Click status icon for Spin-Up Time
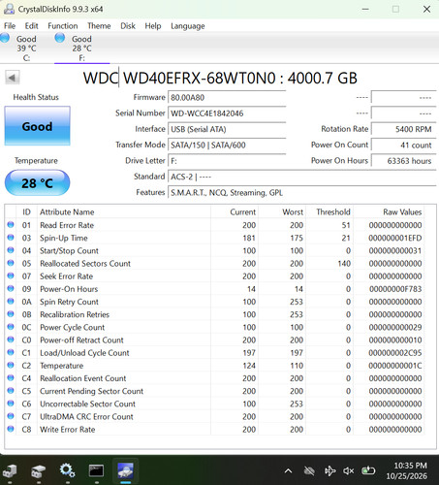439x485 pixels. (11, 238)
